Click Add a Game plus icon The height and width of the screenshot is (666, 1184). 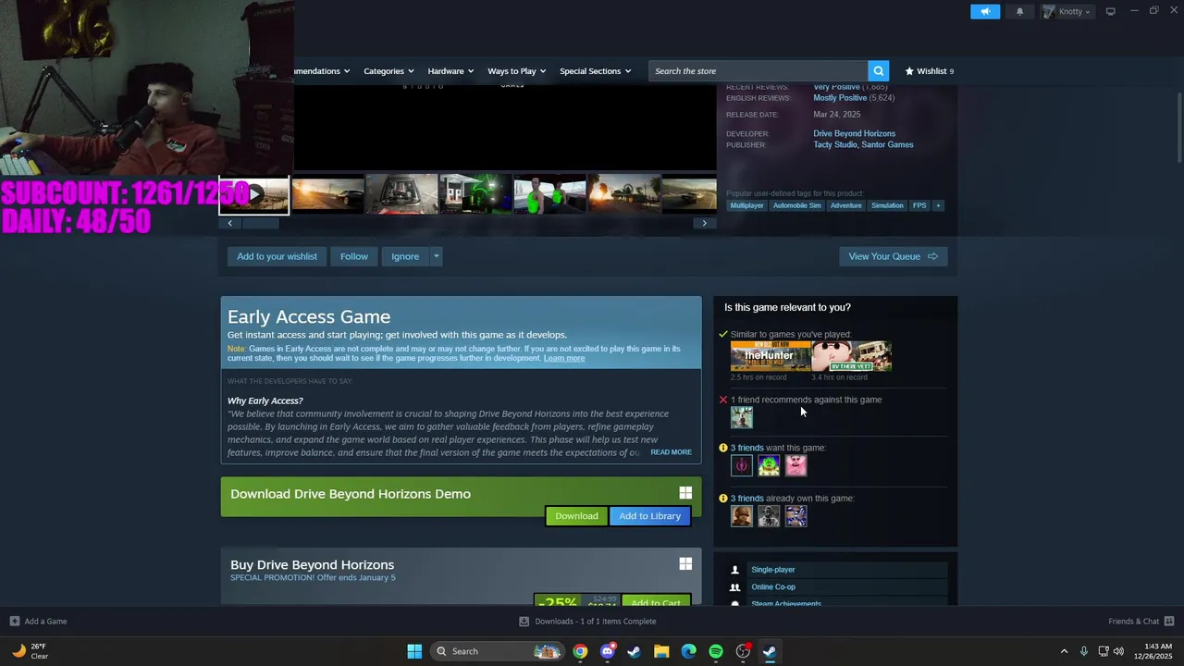coord(14,622)
